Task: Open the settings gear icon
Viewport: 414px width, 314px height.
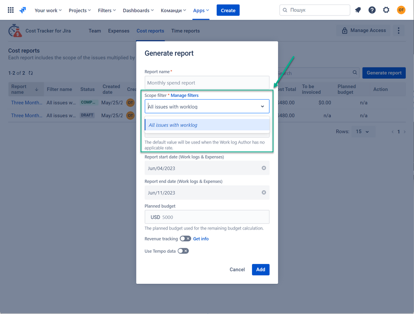Action: pyautogui.click(x=386, y=10)
